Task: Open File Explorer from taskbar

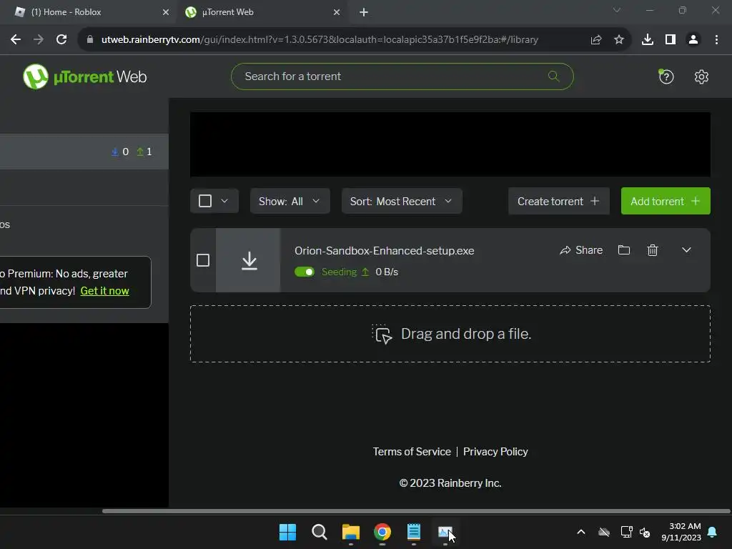Action: pyautogui.click(x=350, y=532)
